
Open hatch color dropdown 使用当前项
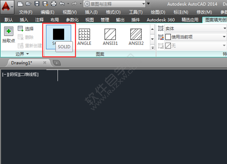pyautogui.click(x=196, y=37)
